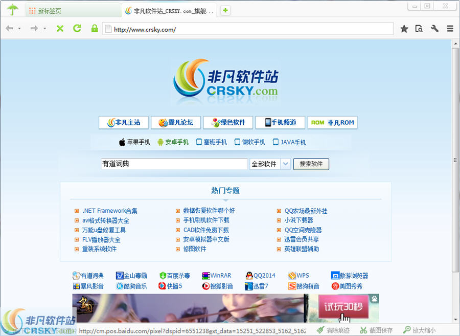The width and height of the screenshot is (460, 336).
Task: Expand the 全部软件 category dropdown
Action: 285,164
